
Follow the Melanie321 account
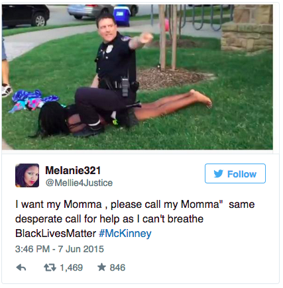(235, 173)
